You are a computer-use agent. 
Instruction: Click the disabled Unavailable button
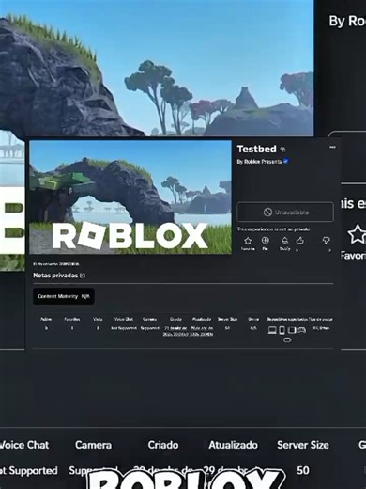(285, 213)
